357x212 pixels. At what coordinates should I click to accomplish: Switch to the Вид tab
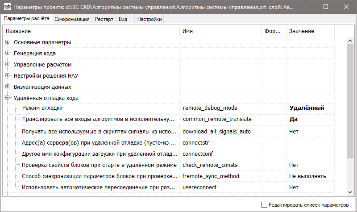click(x=123, y=19)
